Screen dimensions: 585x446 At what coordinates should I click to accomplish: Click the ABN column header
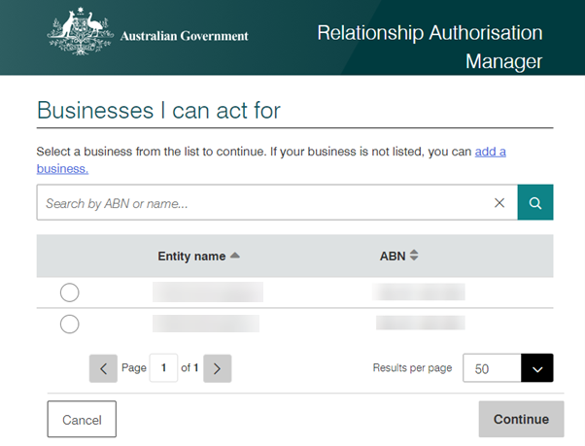coord(392,257)
